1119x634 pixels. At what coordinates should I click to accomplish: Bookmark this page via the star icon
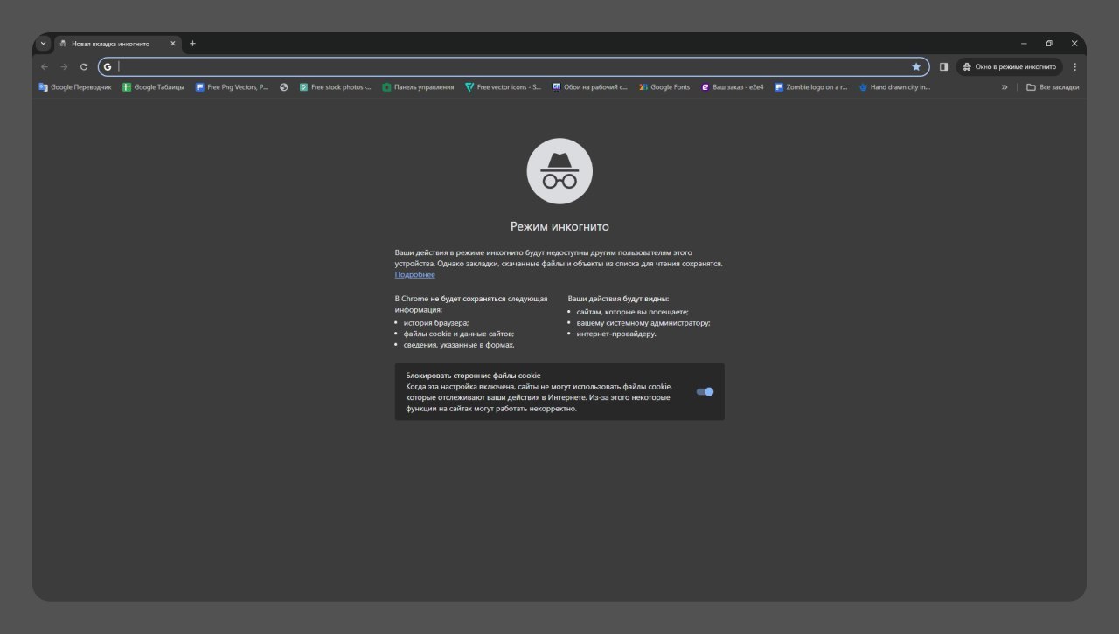tap(916, 66)
